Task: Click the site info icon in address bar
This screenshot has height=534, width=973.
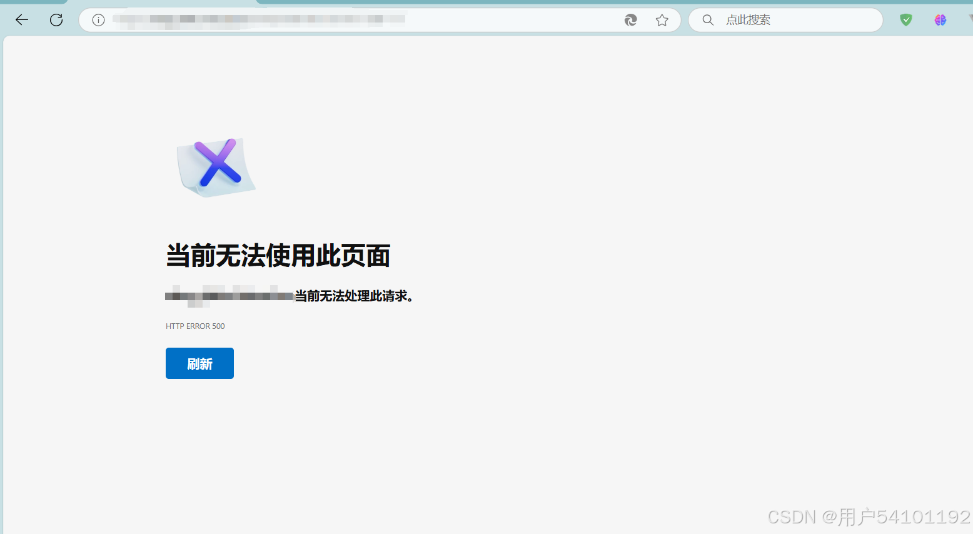Action: [x=98, y=19]
